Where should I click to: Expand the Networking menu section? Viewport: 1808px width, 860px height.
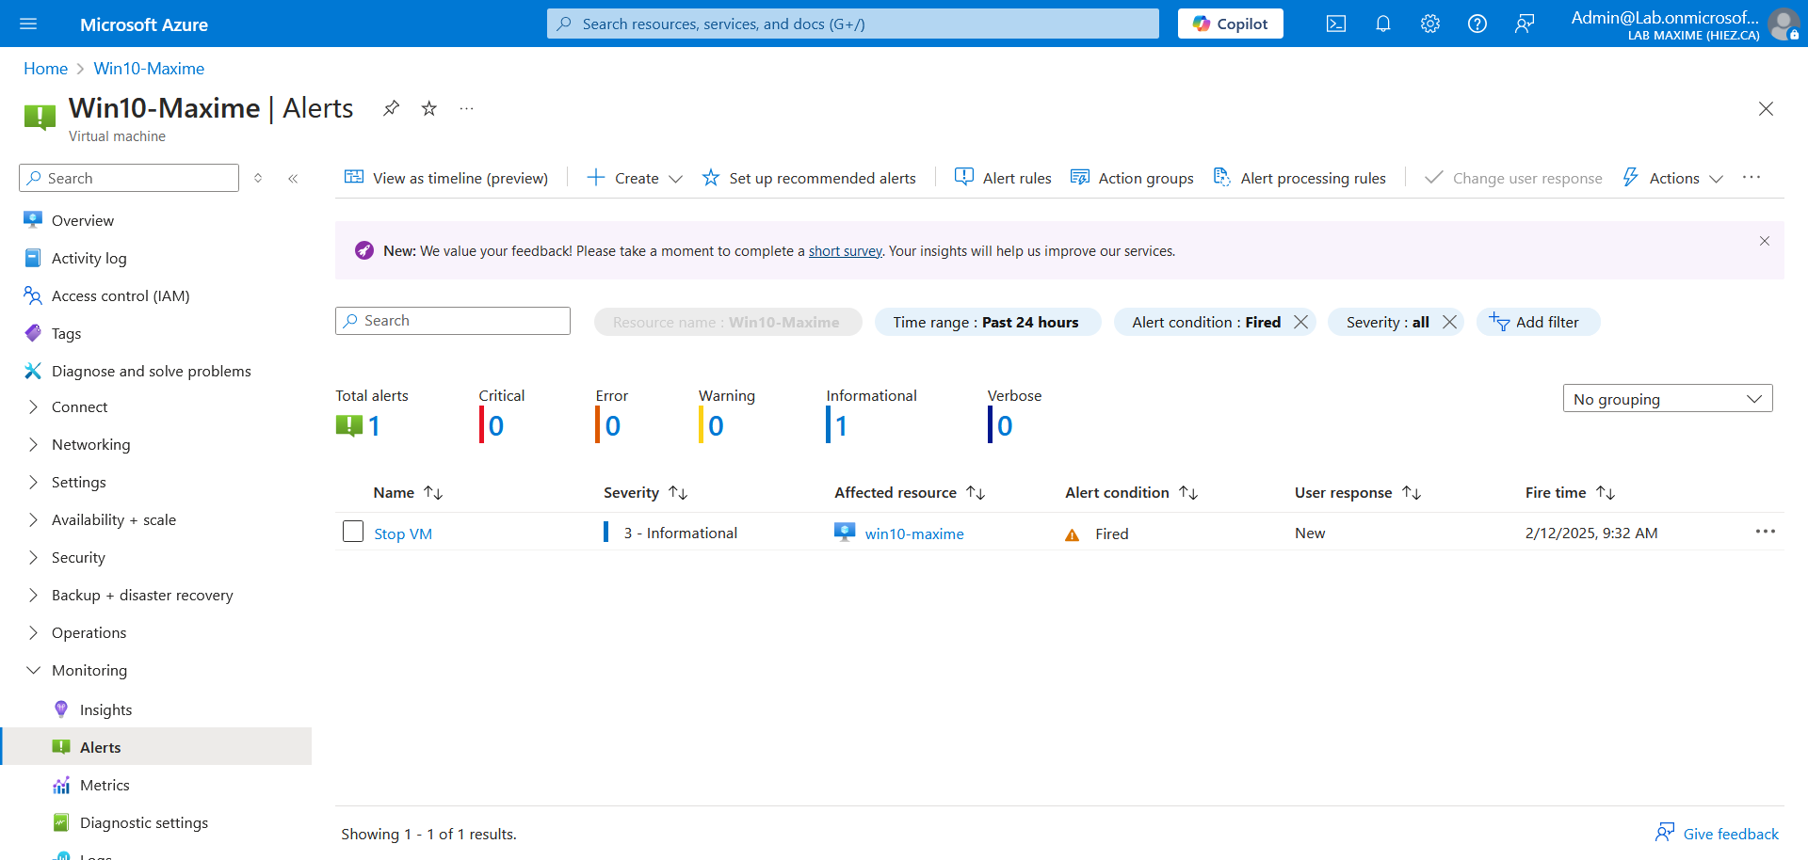coord(90,444)
